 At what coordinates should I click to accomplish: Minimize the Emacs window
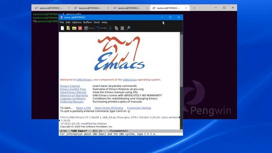(x=161, y=17)
